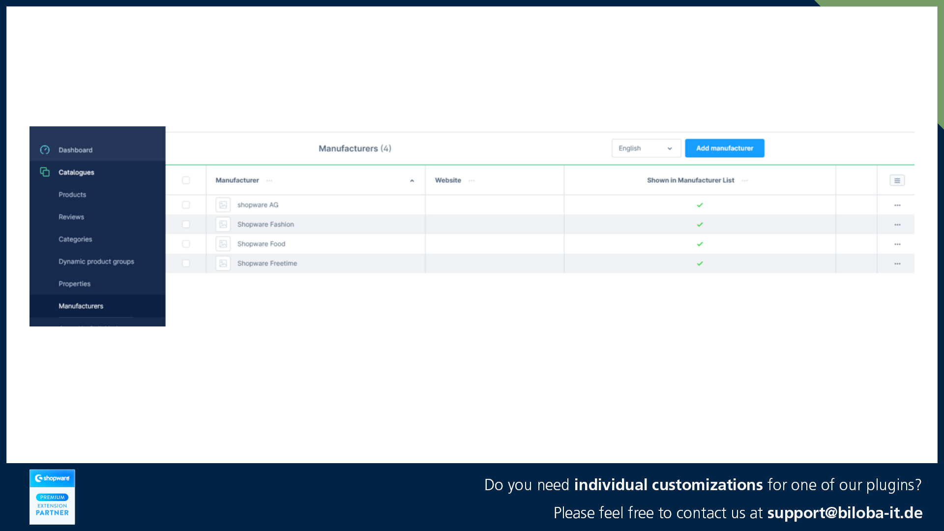Open Shown in Manufacturer List column options dots
The image size is (944, 531).
click(x=745, y=180)
